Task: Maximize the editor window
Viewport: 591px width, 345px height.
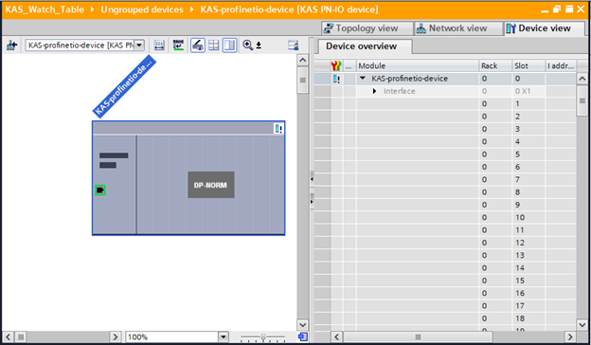Action: (x=569, y=9)
